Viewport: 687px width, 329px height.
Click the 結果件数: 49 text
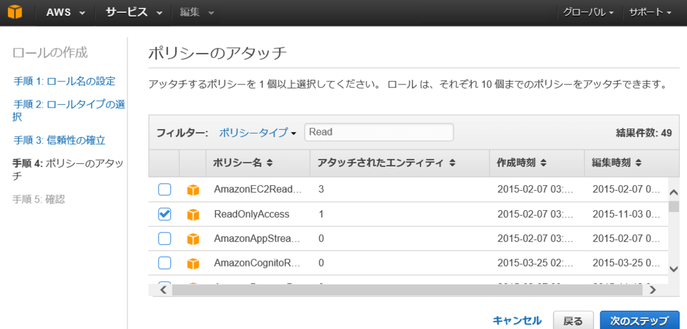[643, 132]
